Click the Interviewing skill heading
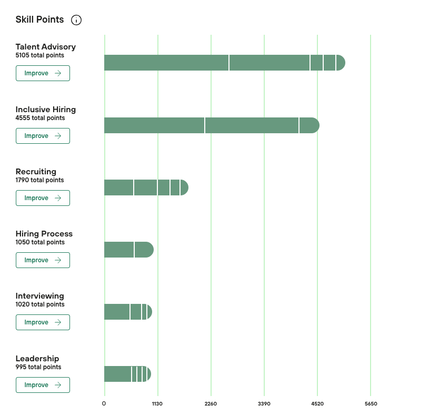This screenshot has height=415, width=439. tap(39, 296)
